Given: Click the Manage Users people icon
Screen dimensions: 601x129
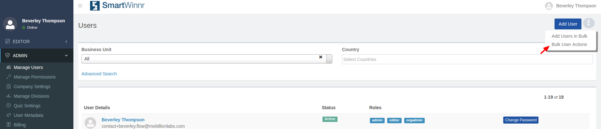Looking at the screenshot, I should [9, 67].
